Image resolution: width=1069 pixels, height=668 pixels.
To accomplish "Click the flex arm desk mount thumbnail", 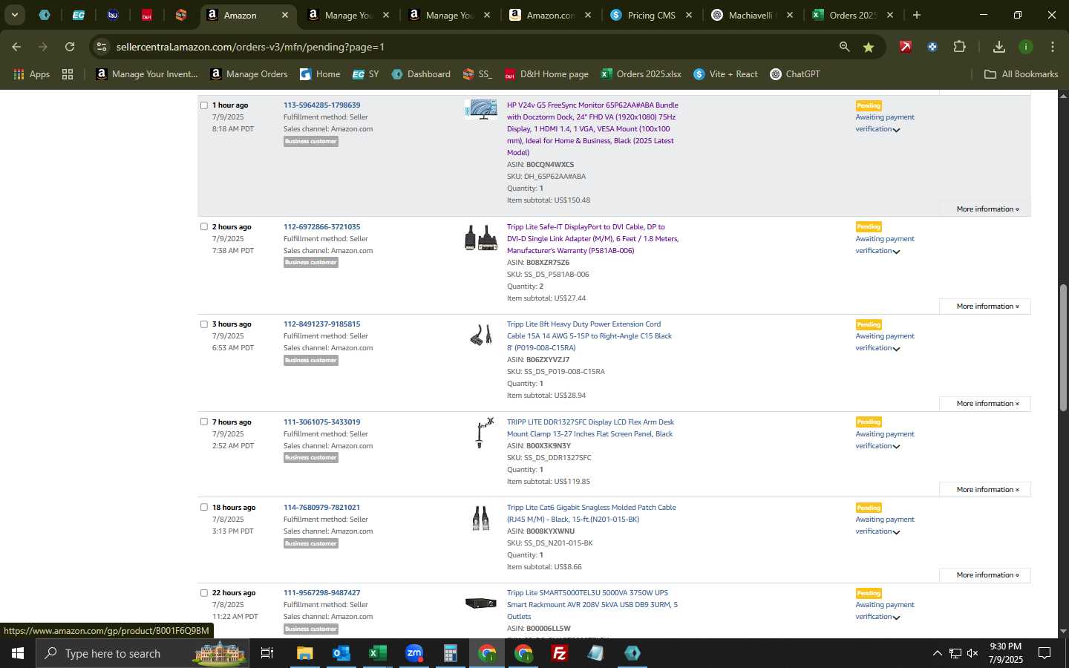I will (483, 433).
